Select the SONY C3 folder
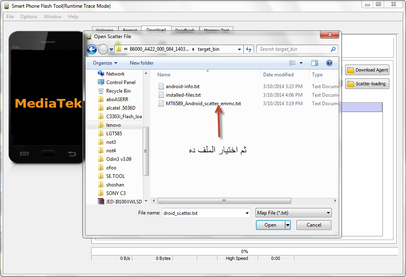The width and height of the screenshot is (406, 277). [112, 193]
